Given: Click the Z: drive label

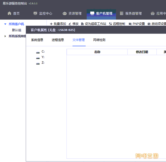Looking at the screenshot, I should (x=43, y=63).
